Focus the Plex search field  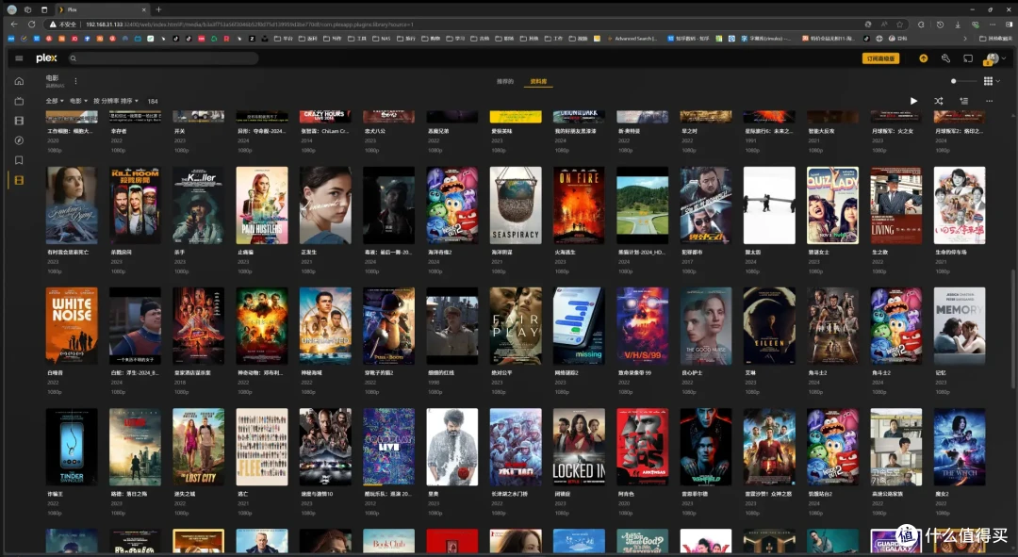pos(162,58)
